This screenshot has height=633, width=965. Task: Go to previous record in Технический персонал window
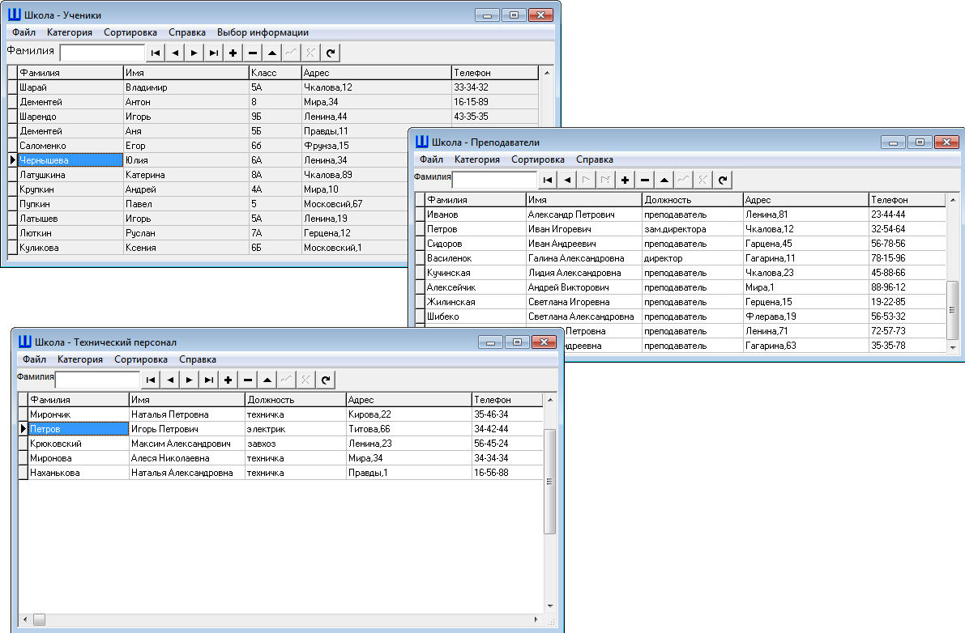[x=170, y=380]
